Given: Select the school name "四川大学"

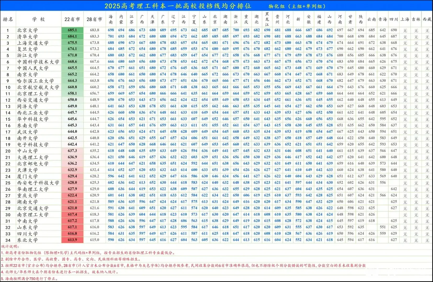Looking at the screenshot, I should point(27,234).
